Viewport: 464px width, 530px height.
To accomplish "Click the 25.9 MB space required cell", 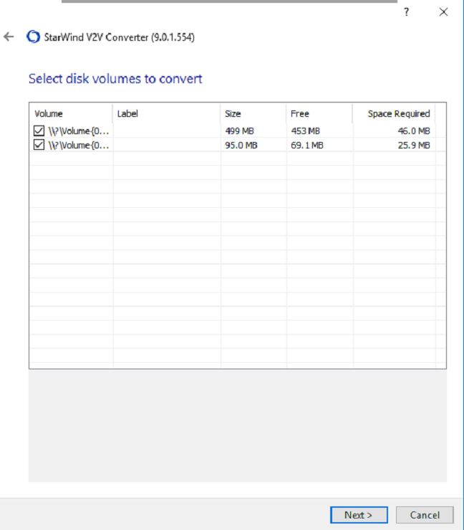I will [414, 145].
